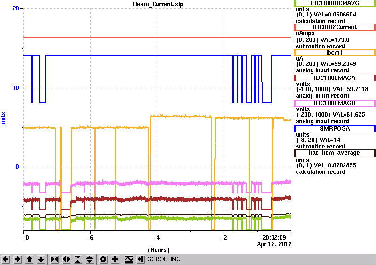This screenshot has width=376, height=265.
Task: Click the horizontal zoom-out diamond icon
Action: pos(66,259)
